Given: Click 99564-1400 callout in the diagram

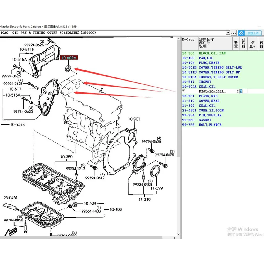Looking at the screenshot, I should point(91,211).
